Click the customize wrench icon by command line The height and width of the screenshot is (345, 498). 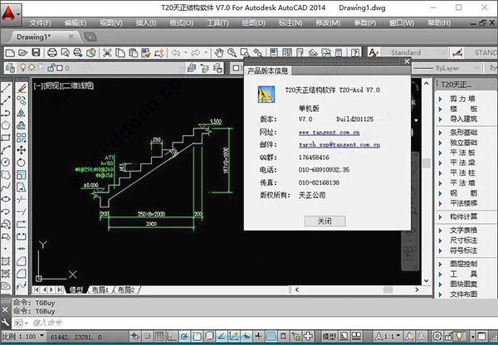tap(5, 323)
